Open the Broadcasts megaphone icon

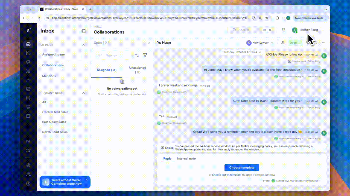tap(28, 62)
